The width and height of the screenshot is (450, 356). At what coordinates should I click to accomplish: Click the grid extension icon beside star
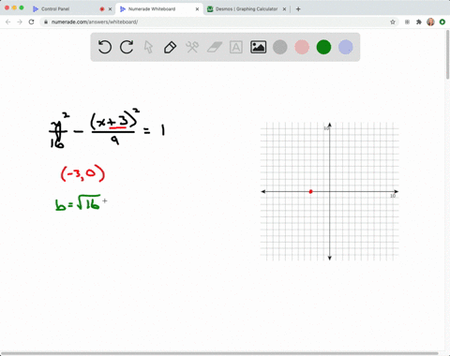pos(407,22)
